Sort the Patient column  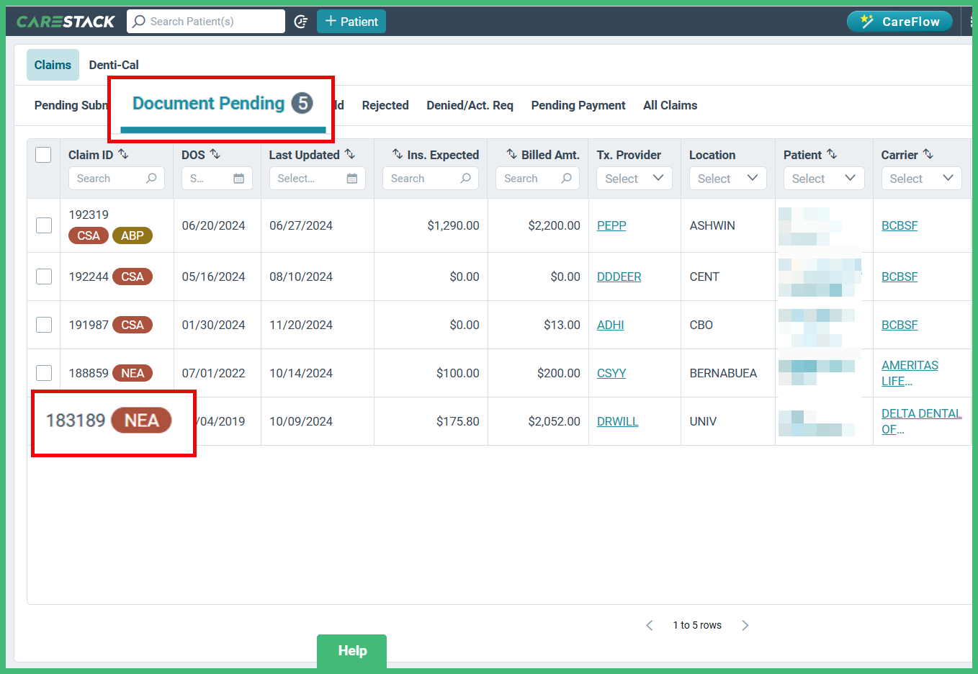click(x=832, y=154)
